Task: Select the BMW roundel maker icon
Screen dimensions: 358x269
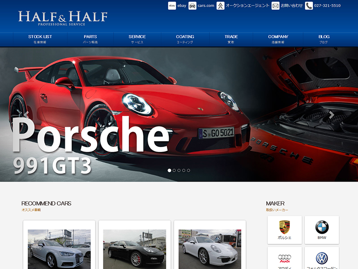Action: [x=322, y=227]
